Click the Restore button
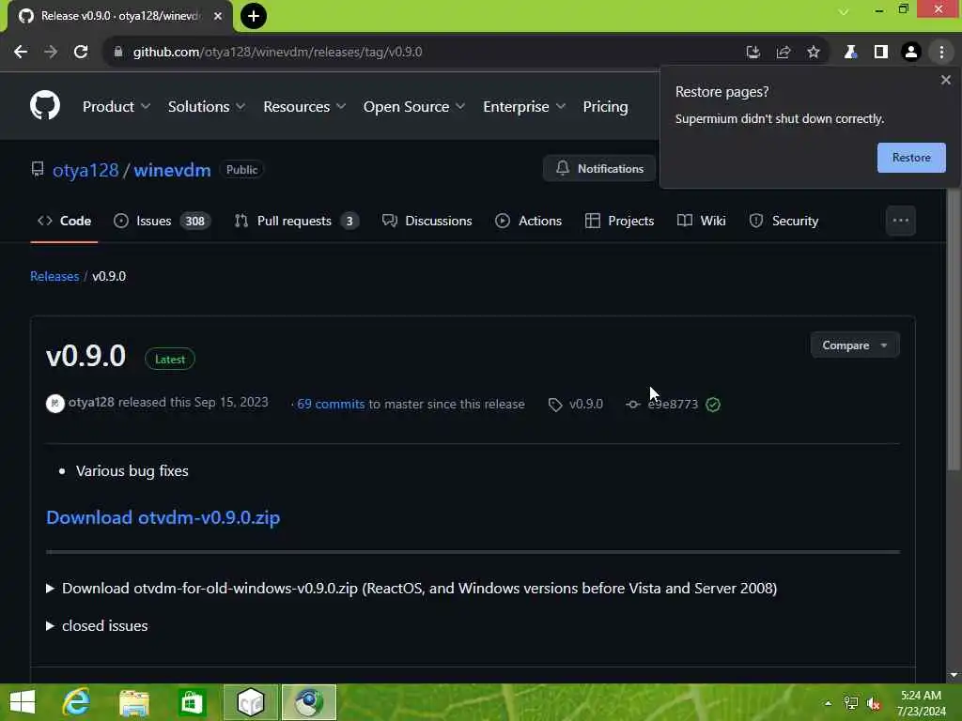Image resolution: width=962 pixels, height=721 pixels. (x=911, y=158)
